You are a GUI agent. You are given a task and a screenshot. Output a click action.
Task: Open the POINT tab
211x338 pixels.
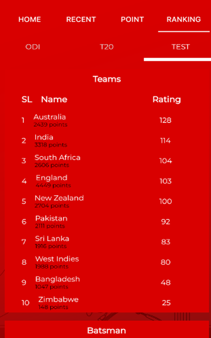point(132,19)
